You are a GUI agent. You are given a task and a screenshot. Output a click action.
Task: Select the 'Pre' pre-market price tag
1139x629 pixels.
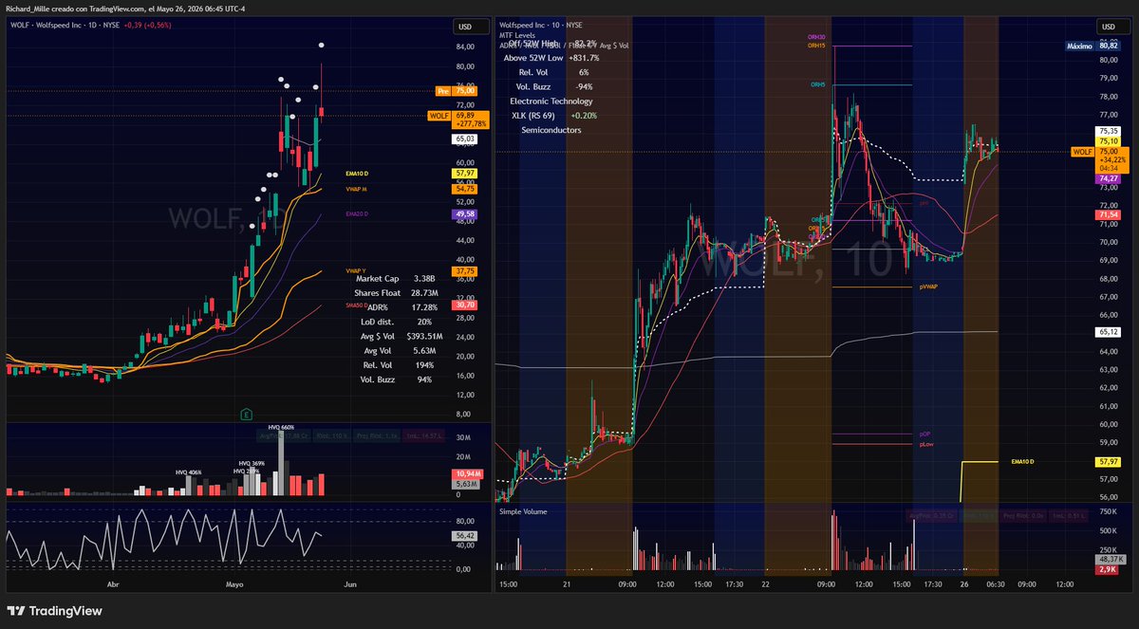pyautogui.click(x=442, y=91)
